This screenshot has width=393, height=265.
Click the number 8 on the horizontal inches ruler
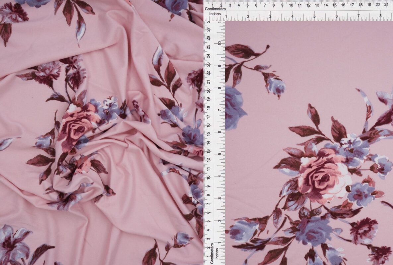[380, 16]
